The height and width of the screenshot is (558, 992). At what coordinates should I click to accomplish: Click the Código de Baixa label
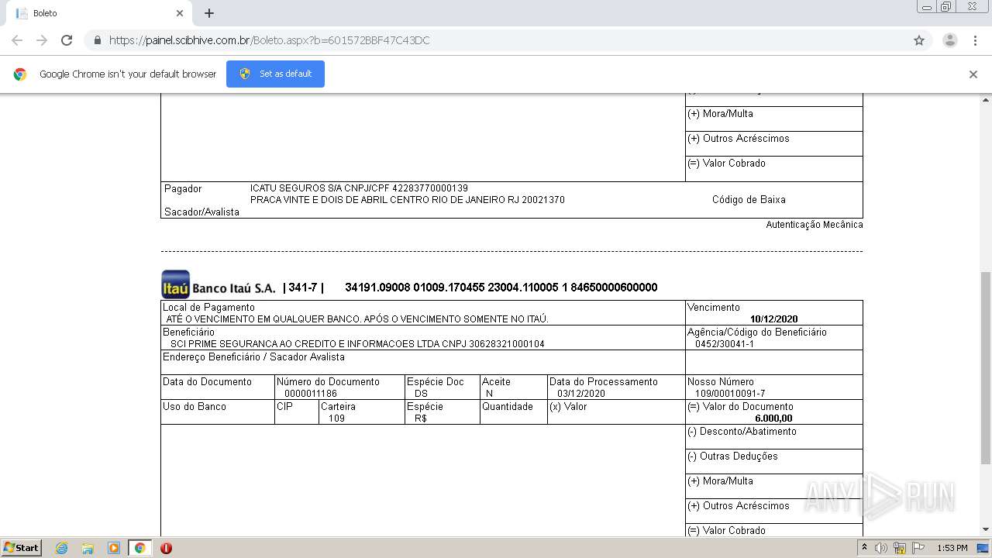point(749,200)
